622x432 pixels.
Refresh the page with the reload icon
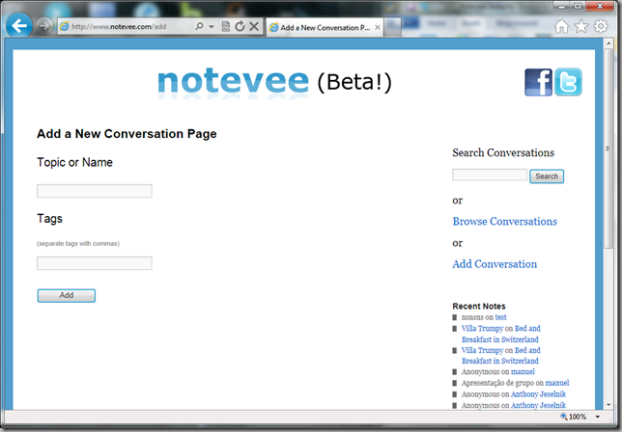click(240, 27)
